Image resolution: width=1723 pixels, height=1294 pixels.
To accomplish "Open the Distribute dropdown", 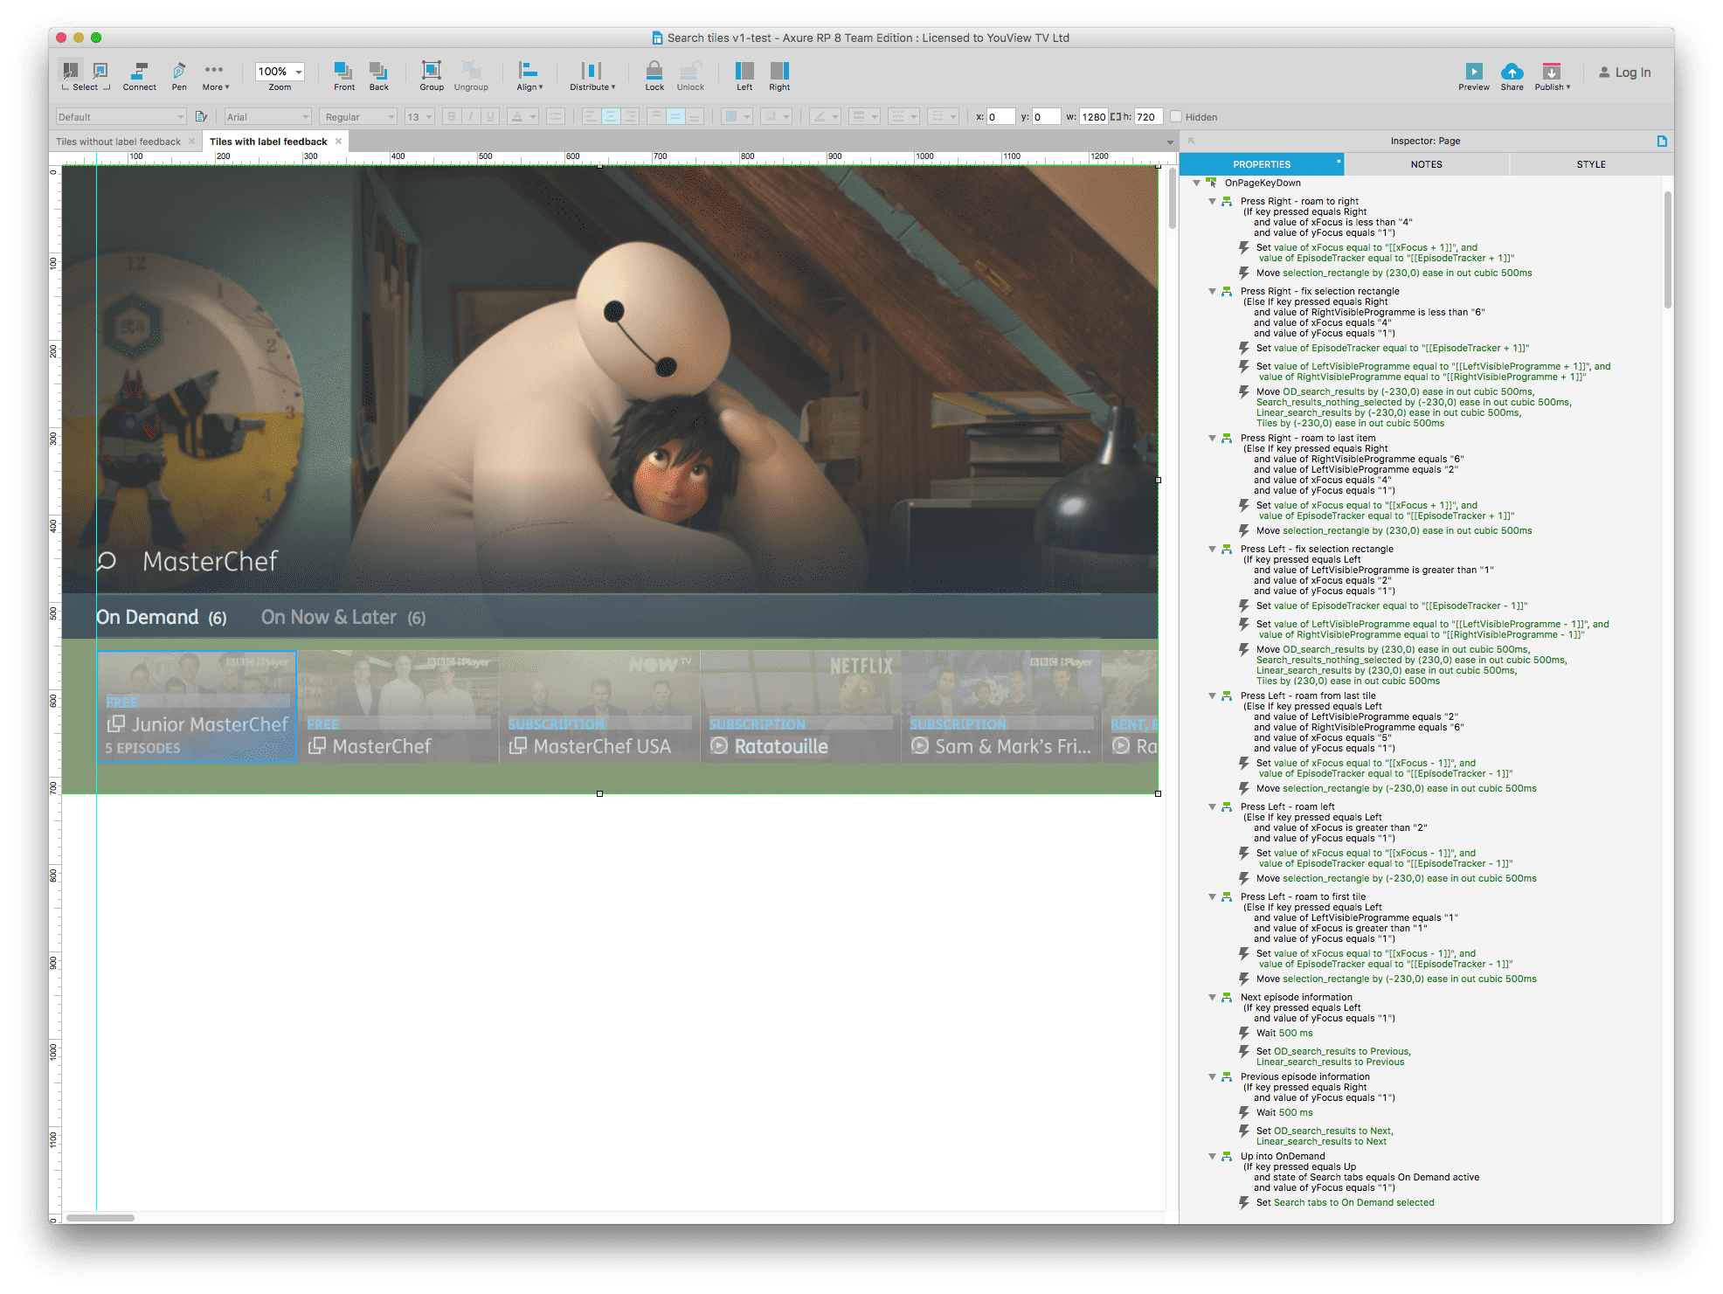I will [x=592, y=75].
